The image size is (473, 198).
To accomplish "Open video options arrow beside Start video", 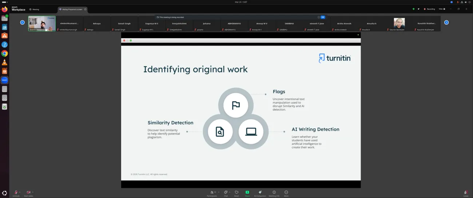I will point(33,192).
